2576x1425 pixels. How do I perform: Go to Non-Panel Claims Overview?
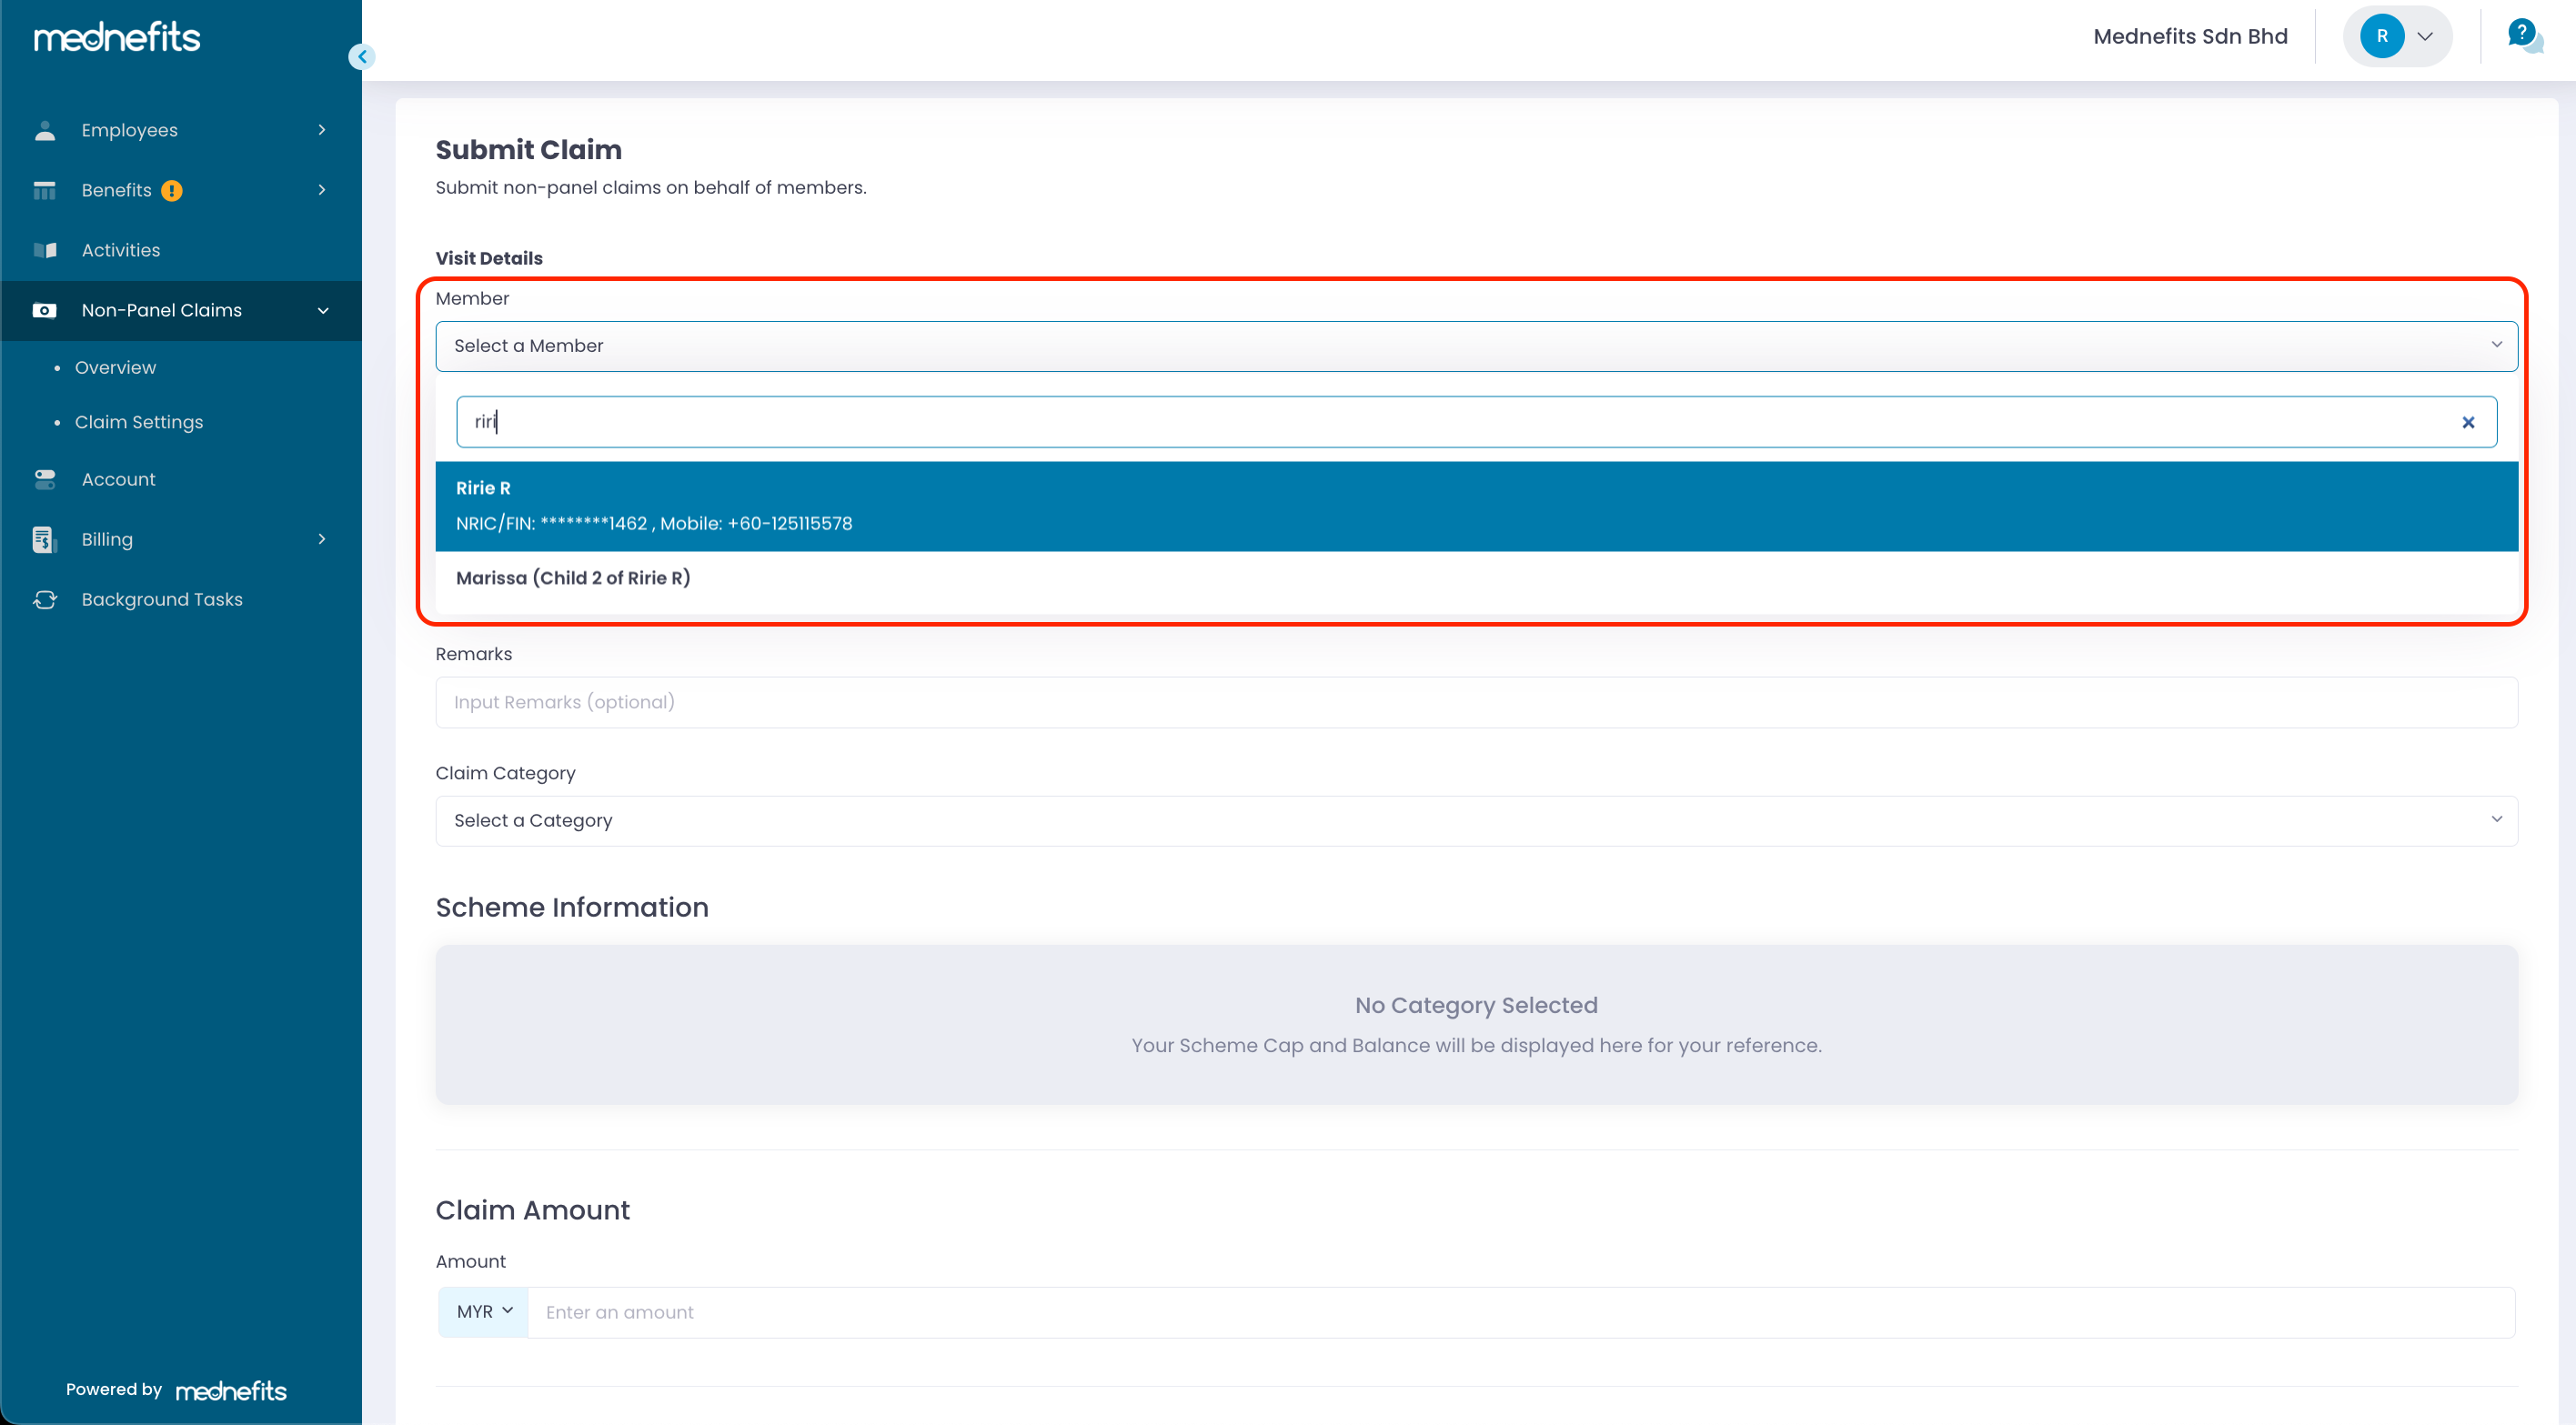point(115,367)
